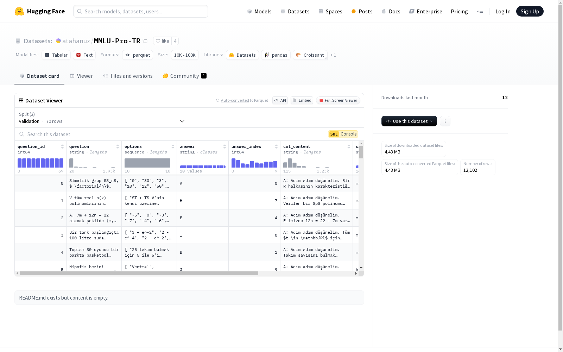Viewport: 563px width, 352px height.
Task: Select the pandas library tag
Action: point(276,55)
